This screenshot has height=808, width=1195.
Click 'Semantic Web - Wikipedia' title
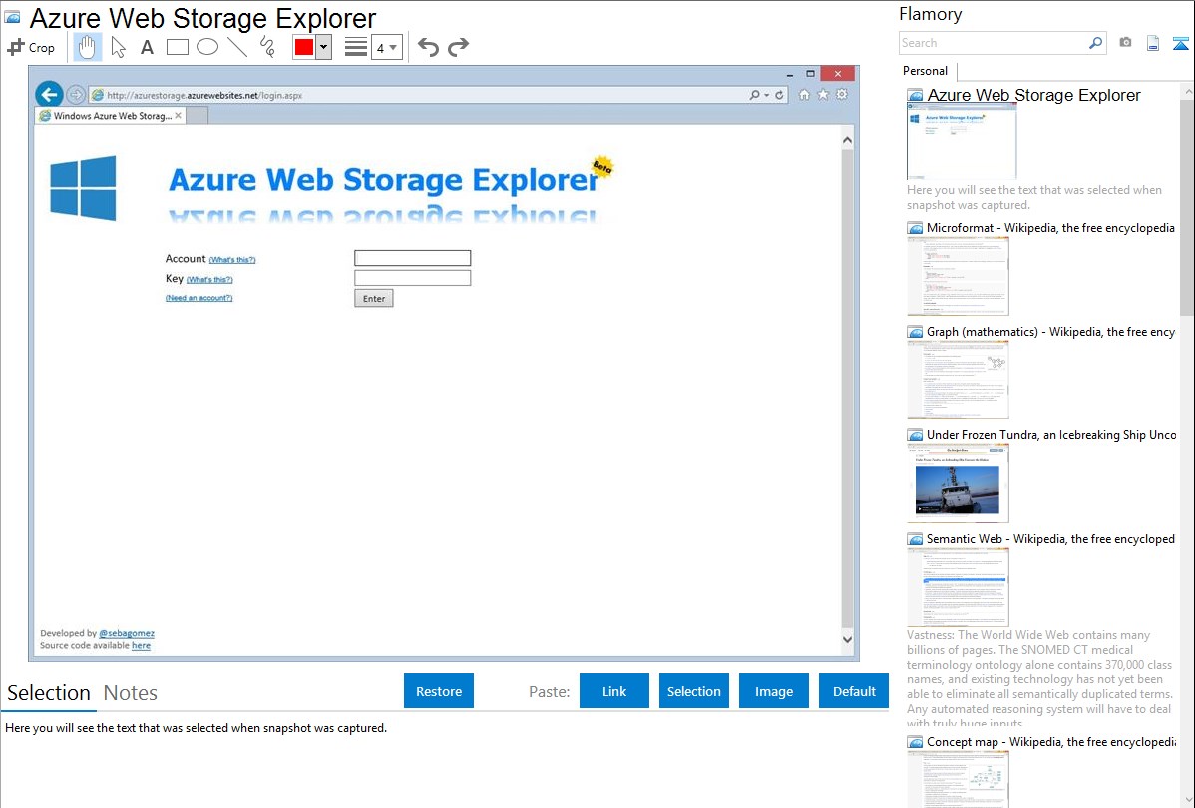tap(1050, 538)
